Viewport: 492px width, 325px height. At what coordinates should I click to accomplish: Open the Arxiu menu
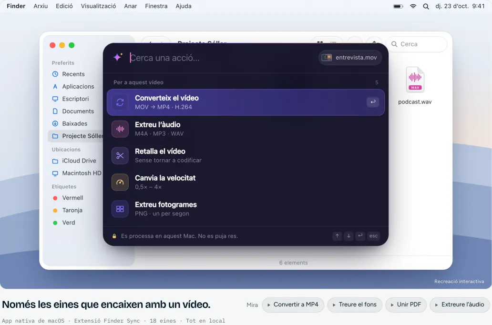pos(41,6)
